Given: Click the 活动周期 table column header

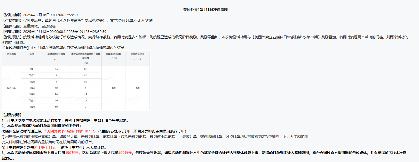Looking at the screenshot, I should 11,54.
